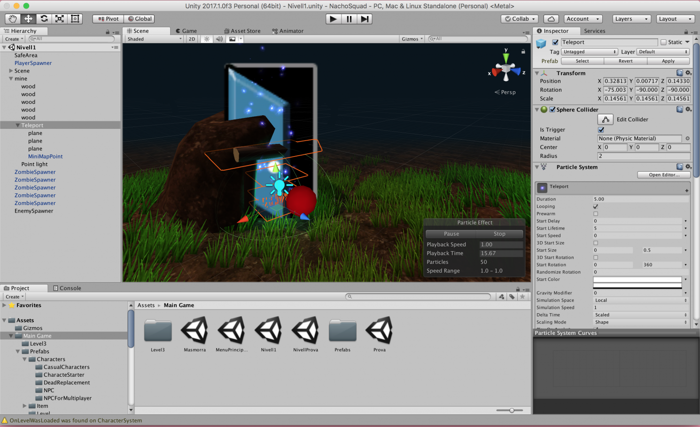This screenshot has width=700, height=427.
Task: Select the Rotate tool
Action: click(x=44, y=19)
